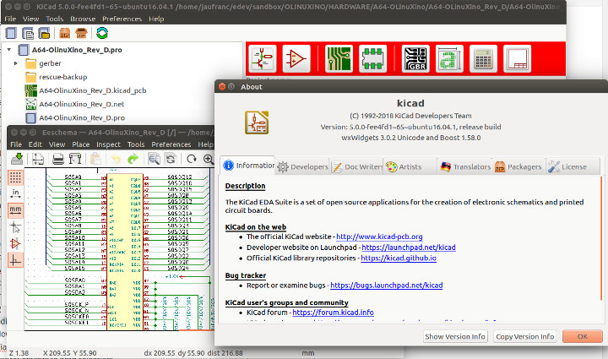Click Archive project zip icon
The image size is (608, 359).
64,33
